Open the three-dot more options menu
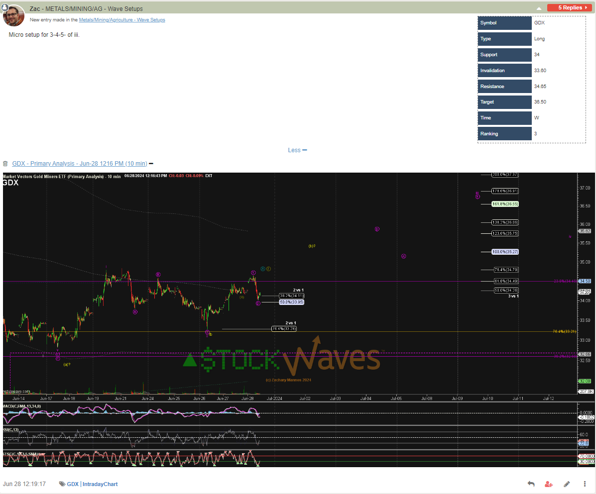This screenshot has width=596, height=494. (585, 484)
